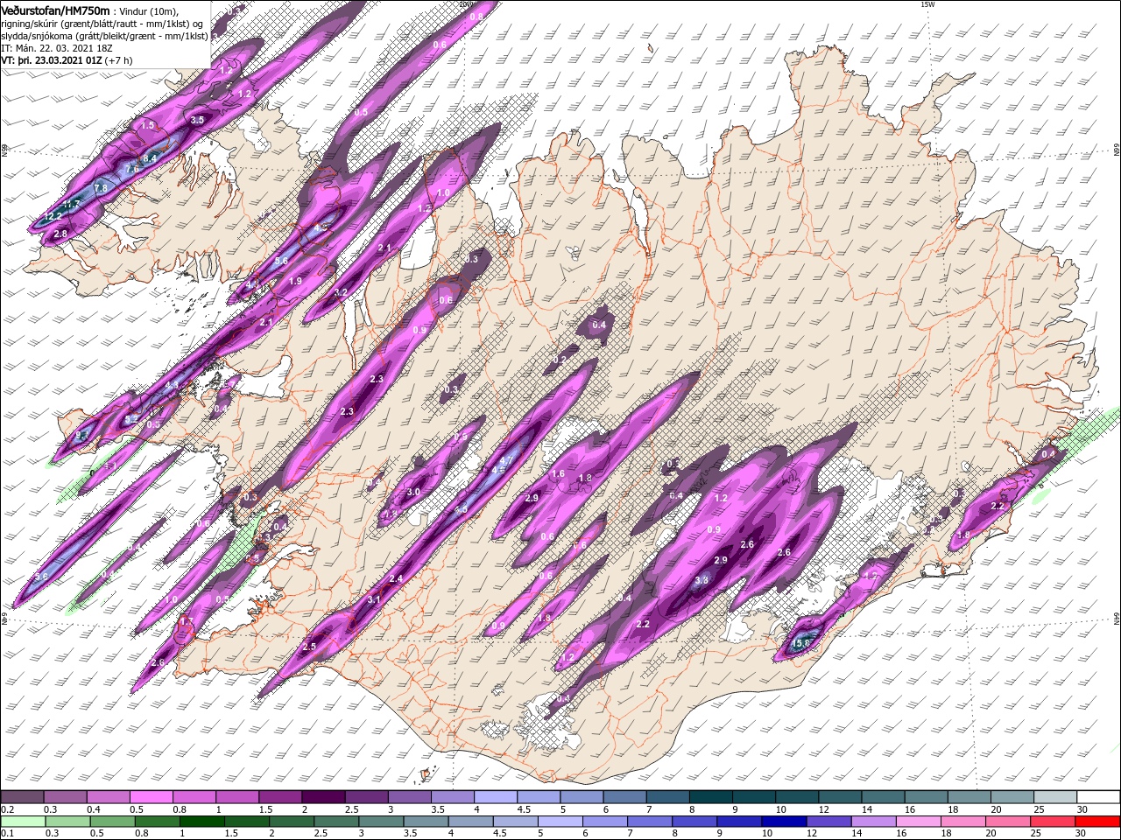Viewport: 1121px width, 840px height.
Task: Click the bright pink 0.5 swatch in upper legend row
Action: (151, 797)
